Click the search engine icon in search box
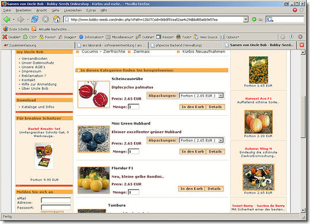The width and height of the screenshot is (310, 224). point(270,20)
